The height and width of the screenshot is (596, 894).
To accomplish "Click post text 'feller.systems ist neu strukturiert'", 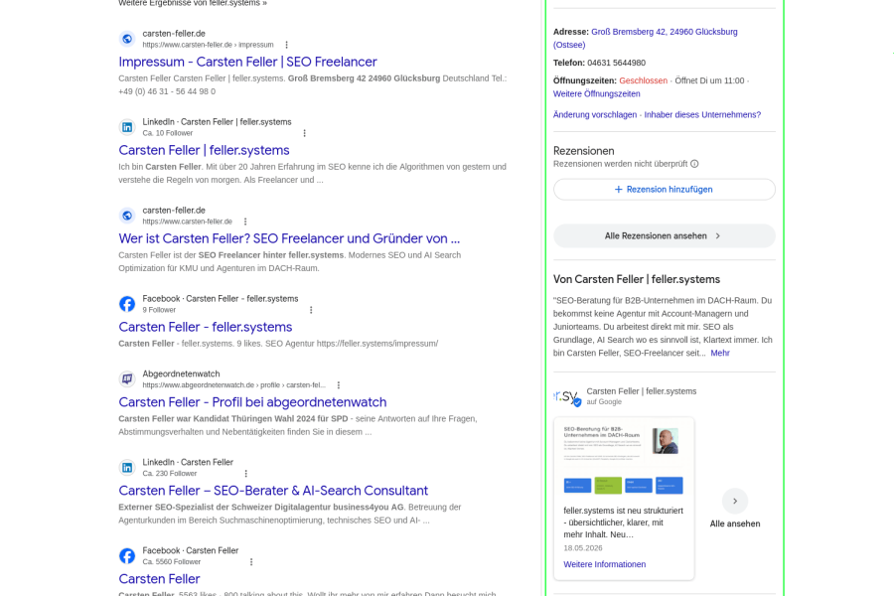I will [623, 523].
